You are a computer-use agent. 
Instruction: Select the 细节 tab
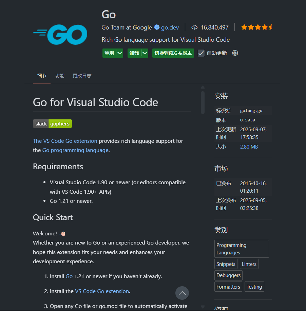[x=42, y=76]
